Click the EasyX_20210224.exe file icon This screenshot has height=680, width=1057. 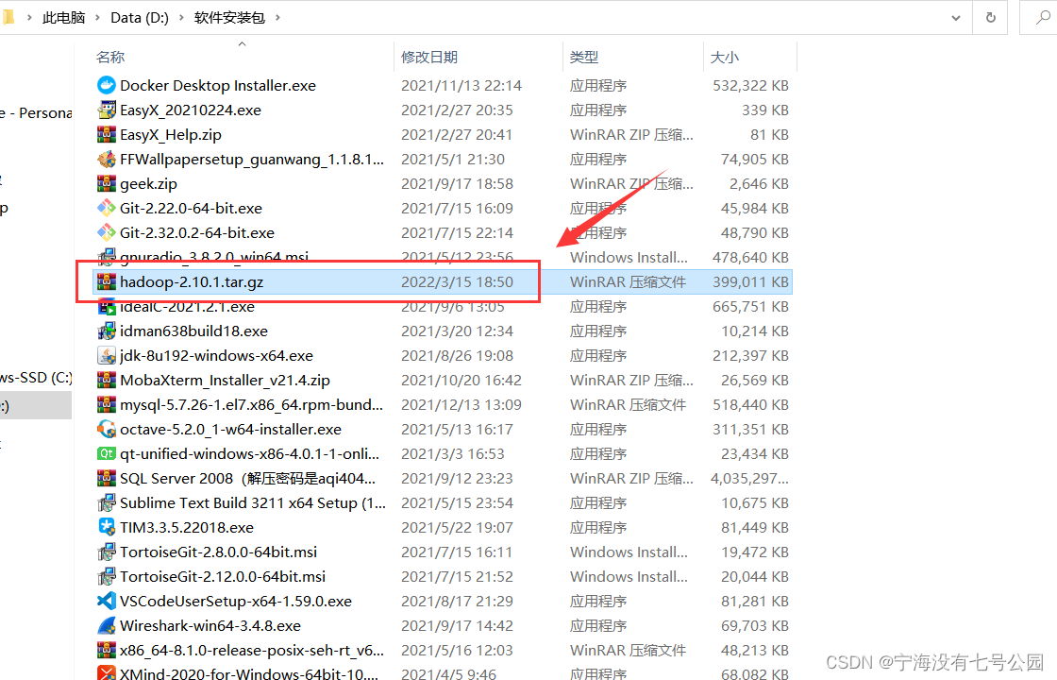tap(107, 110)
